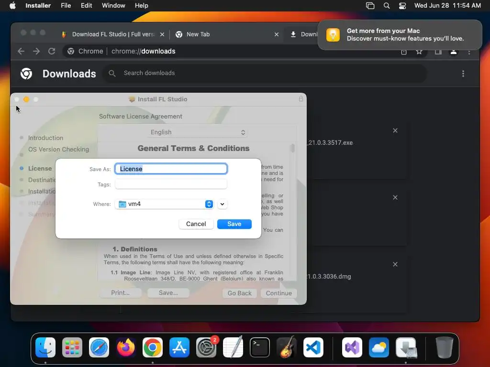Open the Installer icon in the dock
The image size is (490, 367).
click(406, 347)
